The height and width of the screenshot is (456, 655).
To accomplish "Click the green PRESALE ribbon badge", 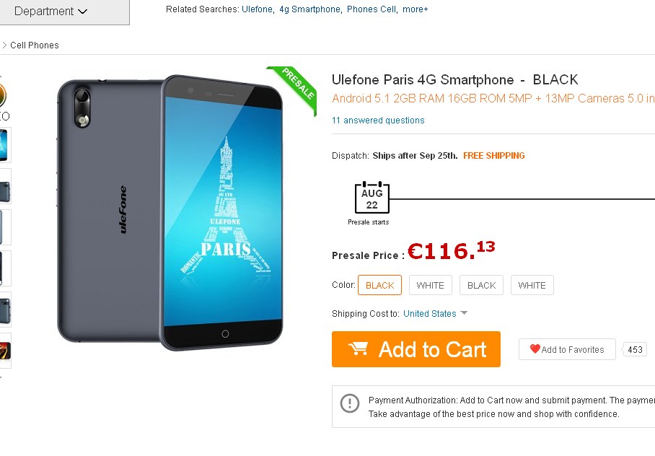I will pyautogui.click(x=294, y=89).
